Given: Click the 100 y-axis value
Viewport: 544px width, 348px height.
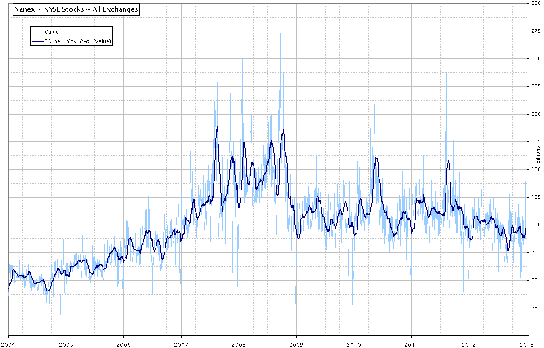Looking at the screenshot, I should coord(536,225).
